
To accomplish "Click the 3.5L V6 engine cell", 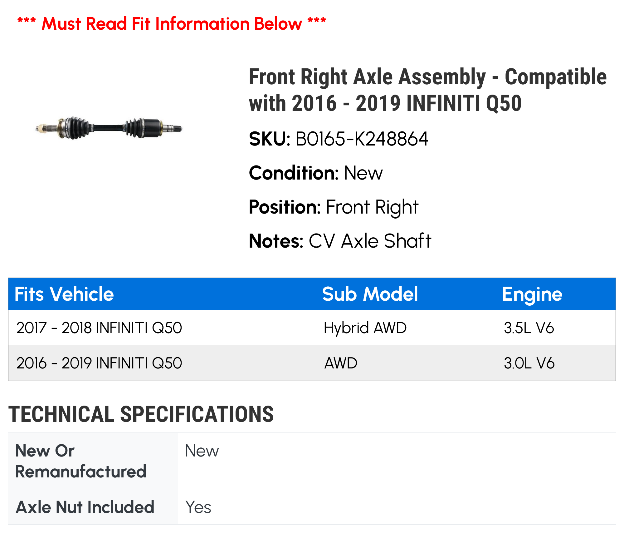I will (x=529, y=328).
